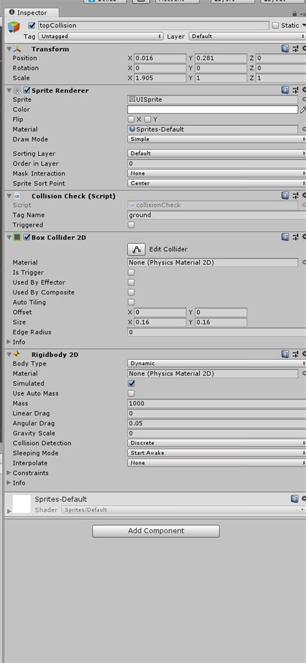Open Collision Check script help icon

tap(285, 195)
